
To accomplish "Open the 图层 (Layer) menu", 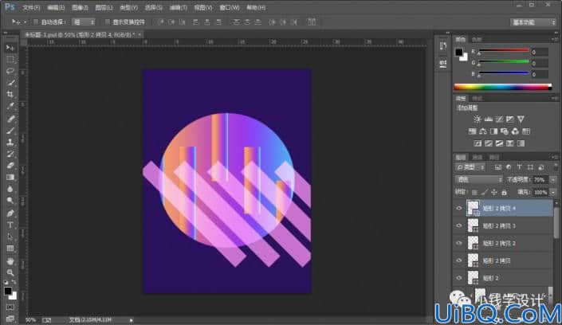I will coord(104,7).
